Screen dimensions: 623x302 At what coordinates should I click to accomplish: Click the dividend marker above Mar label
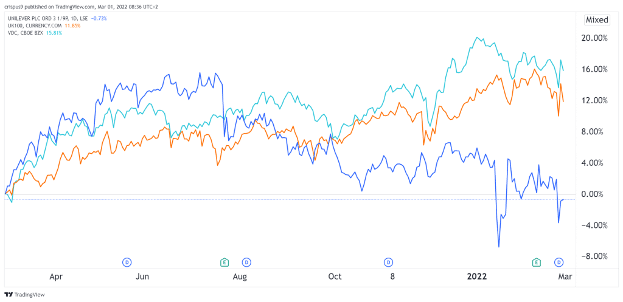[x=559, y=262]
